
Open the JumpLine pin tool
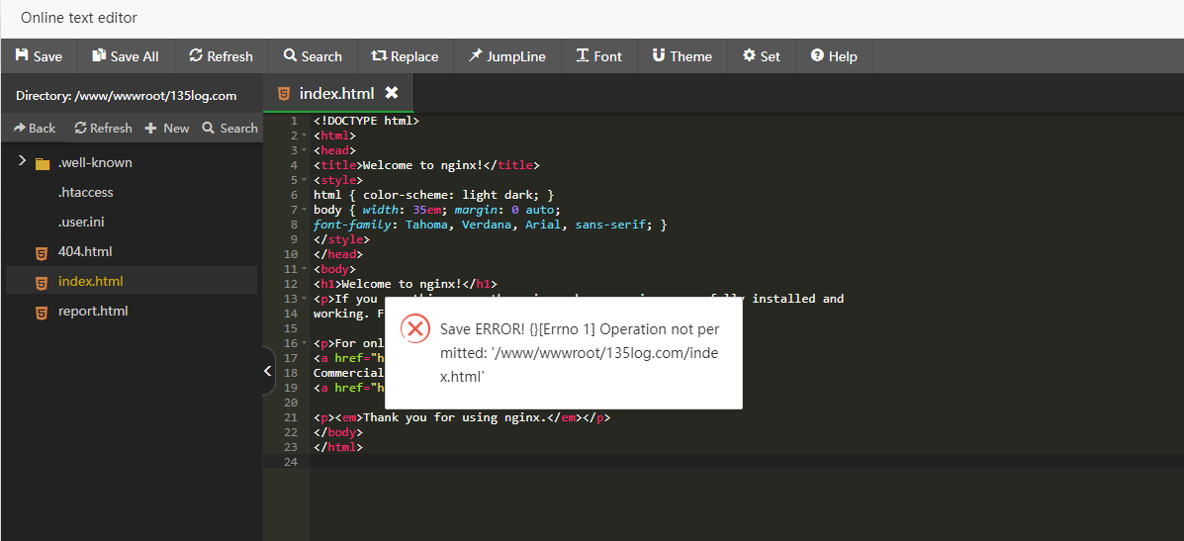click(506, 56)
